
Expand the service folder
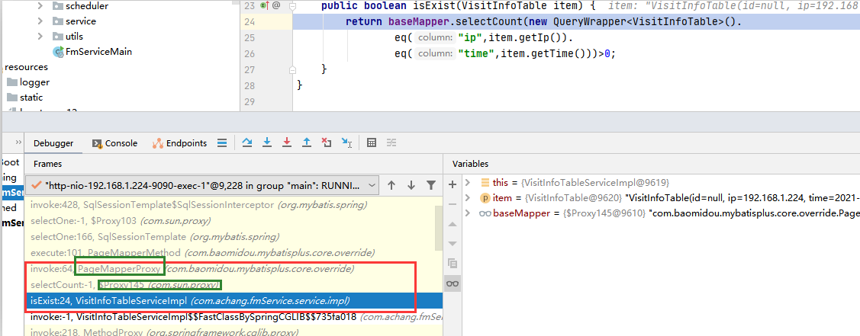[40, 21]
